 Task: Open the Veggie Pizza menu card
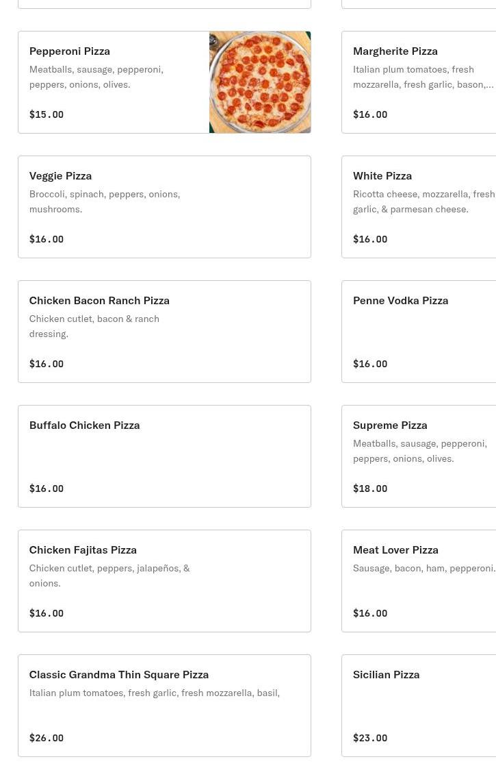[x=164, y=207]
